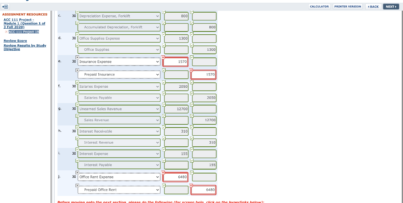The width and height of the screenshot is (403, 203).
Task: Open ACC 111 Project Module 1 link
Action: point(24,23)
